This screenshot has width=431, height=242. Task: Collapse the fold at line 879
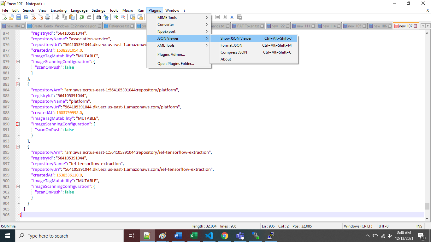coord(18,62)
